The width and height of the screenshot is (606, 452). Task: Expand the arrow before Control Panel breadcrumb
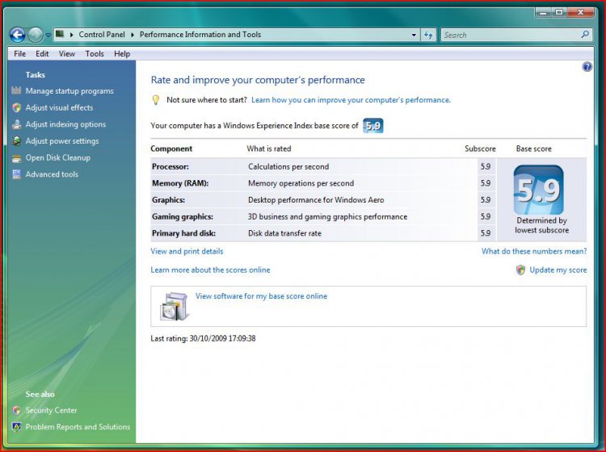click(72, 35)
